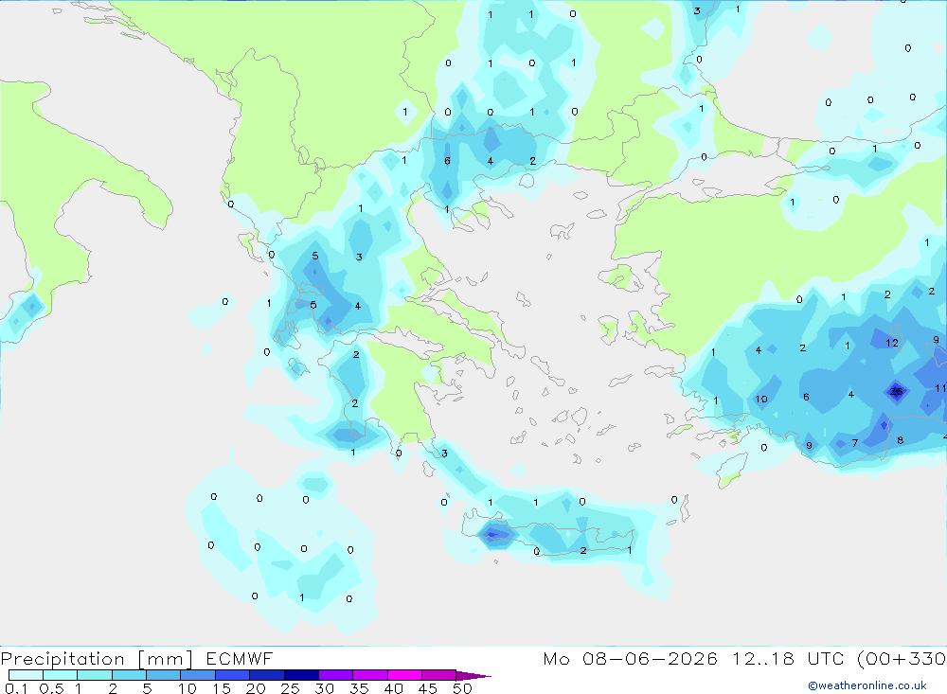Click the 50 legend scale label
This screenshot has width=947, height=694.
462,688
